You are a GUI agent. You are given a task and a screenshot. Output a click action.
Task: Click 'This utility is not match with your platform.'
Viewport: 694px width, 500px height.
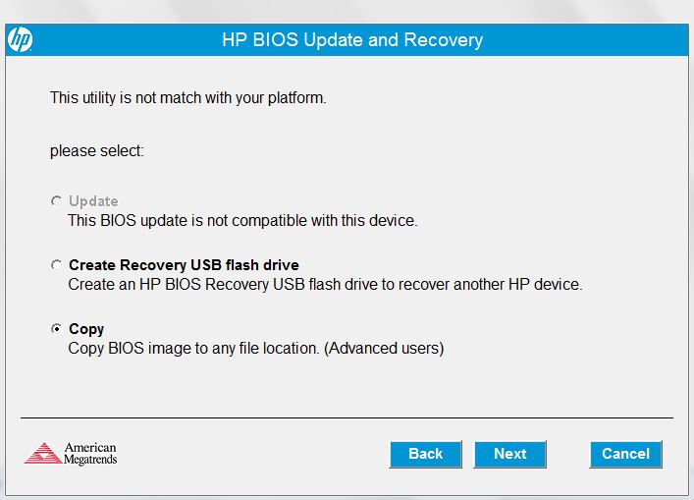(x=188, y=98)
